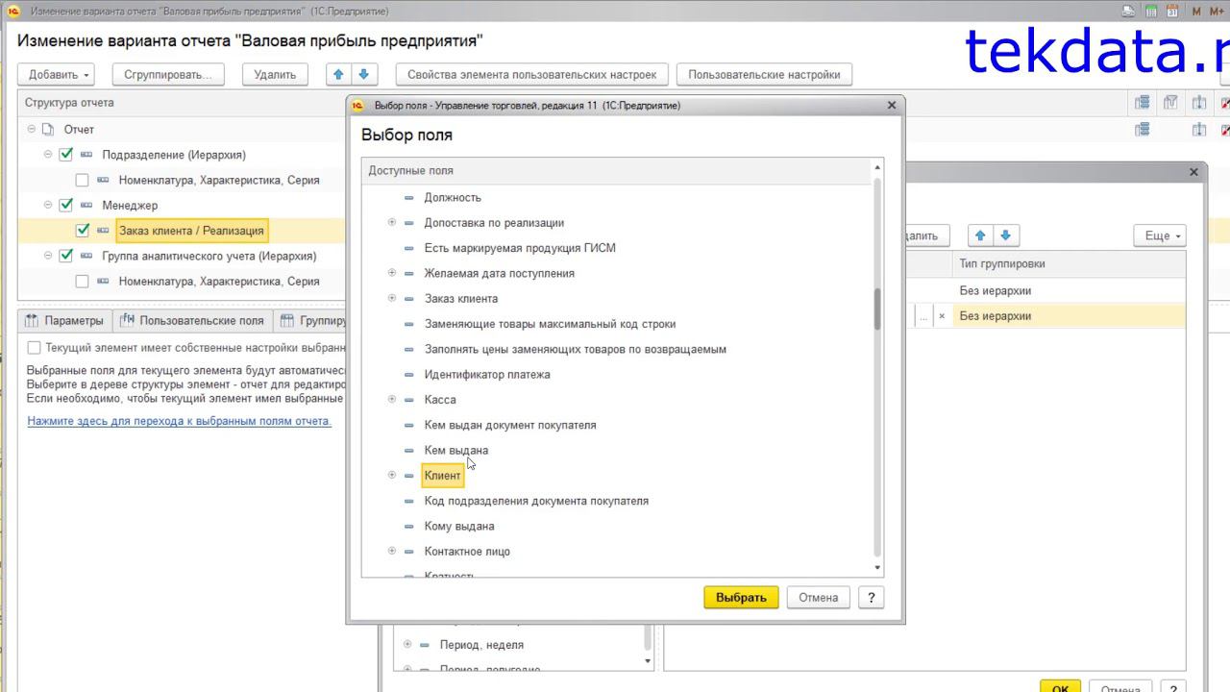The width and height of the screenshot is (1230, 692).
Task: Click the field icon next to Должность
Action: (409, 198)
